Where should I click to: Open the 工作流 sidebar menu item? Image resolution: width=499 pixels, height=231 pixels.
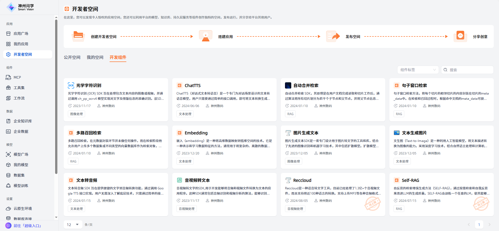click(x=19, y=98)
